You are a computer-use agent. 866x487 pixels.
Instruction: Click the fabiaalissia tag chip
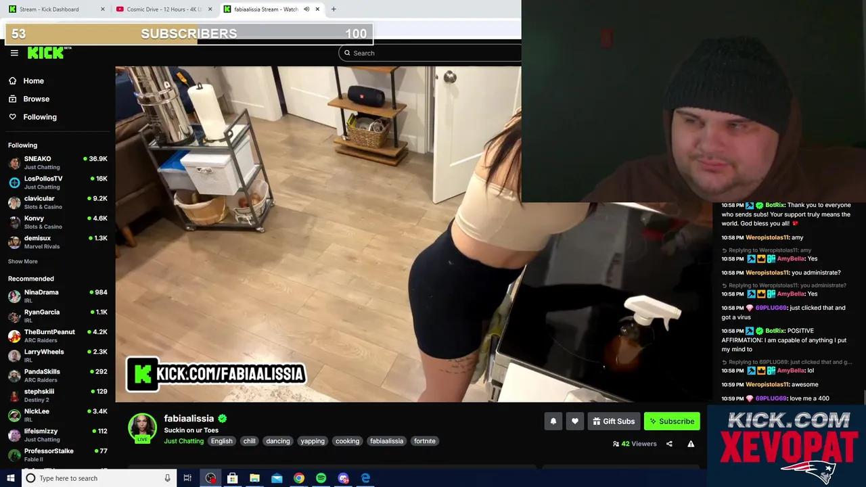[387, 441]
